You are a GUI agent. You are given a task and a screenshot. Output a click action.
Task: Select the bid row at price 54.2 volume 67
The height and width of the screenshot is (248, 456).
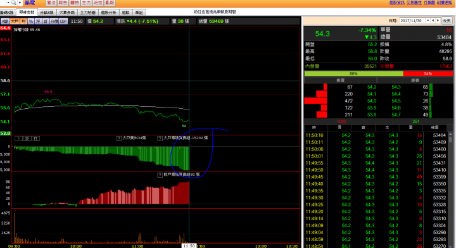(x=340, y=87)
